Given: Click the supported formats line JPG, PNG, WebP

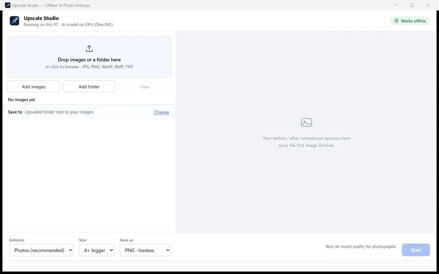Looking at the screenshot, I should click(x=89, y=67).
